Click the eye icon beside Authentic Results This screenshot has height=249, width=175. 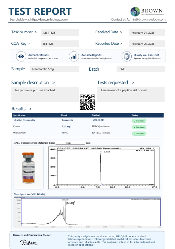click(x=21, y=57)
